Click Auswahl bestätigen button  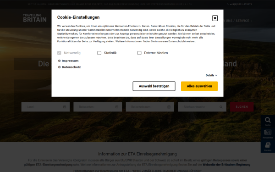pos(154,86)
